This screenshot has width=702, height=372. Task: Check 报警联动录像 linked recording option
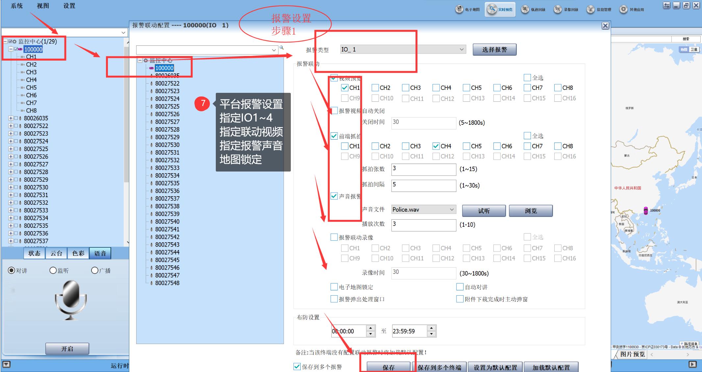point(334,237)
